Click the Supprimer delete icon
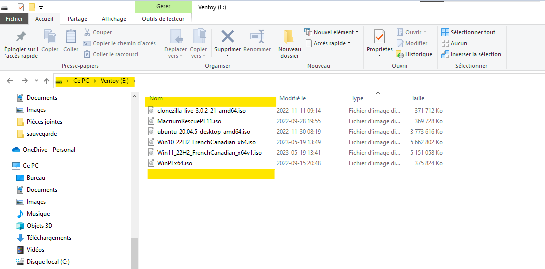 (x=228, y=37)
